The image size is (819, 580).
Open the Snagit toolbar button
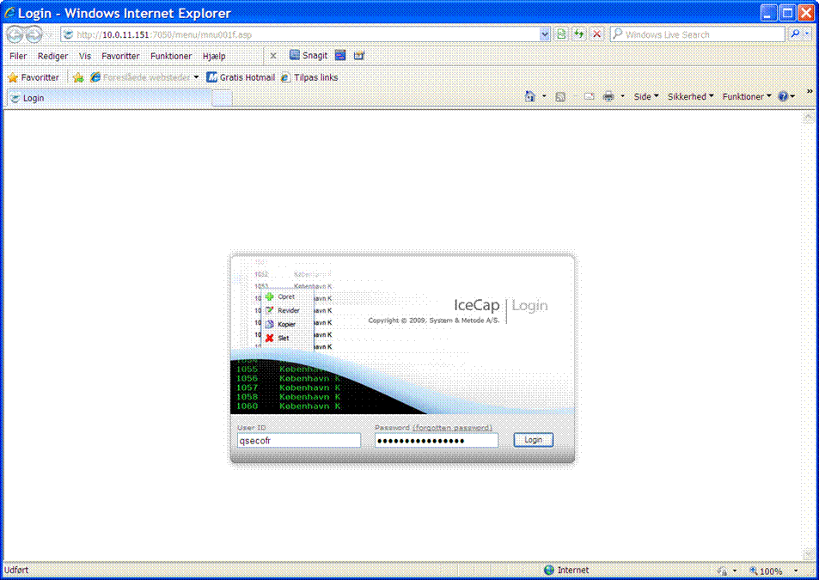point(309,55)
